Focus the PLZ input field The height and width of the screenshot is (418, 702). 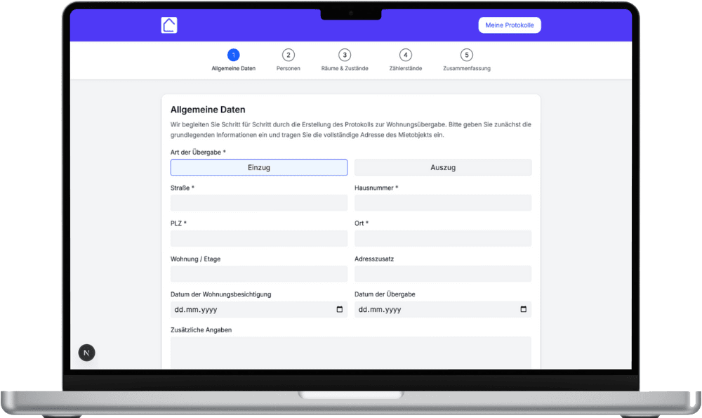tap(258, 239)
